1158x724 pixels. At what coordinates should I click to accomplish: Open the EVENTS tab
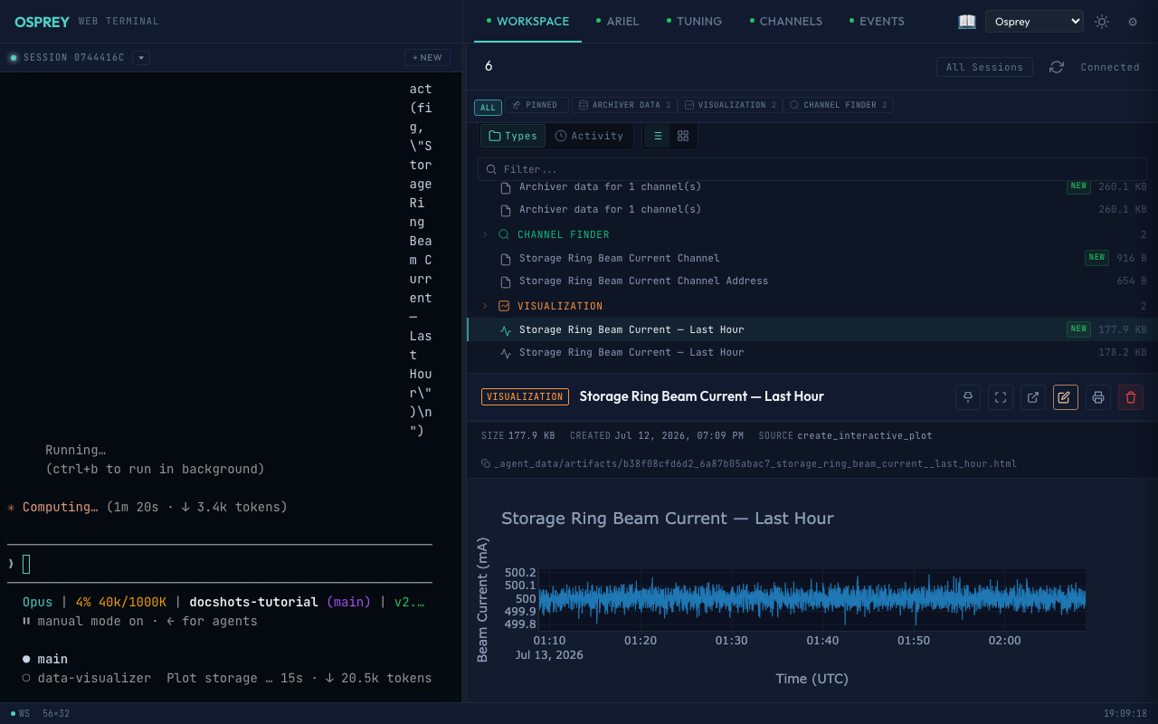(876, 21)
